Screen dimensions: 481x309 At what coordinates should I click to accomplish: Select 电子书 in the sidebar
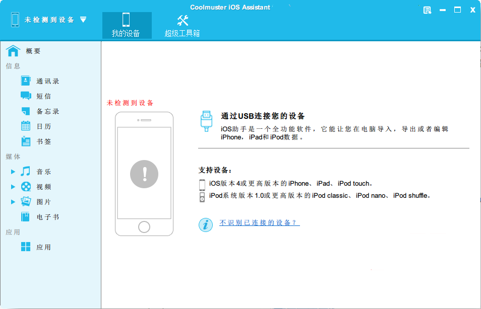click(48, 217)
